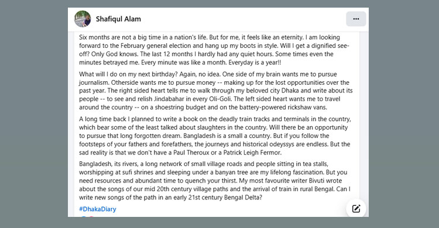The width and height of the screenshot is (439, 228).
Task: Open Shafiqul Alam's profile picture
Action: click(x=83, y=19)
